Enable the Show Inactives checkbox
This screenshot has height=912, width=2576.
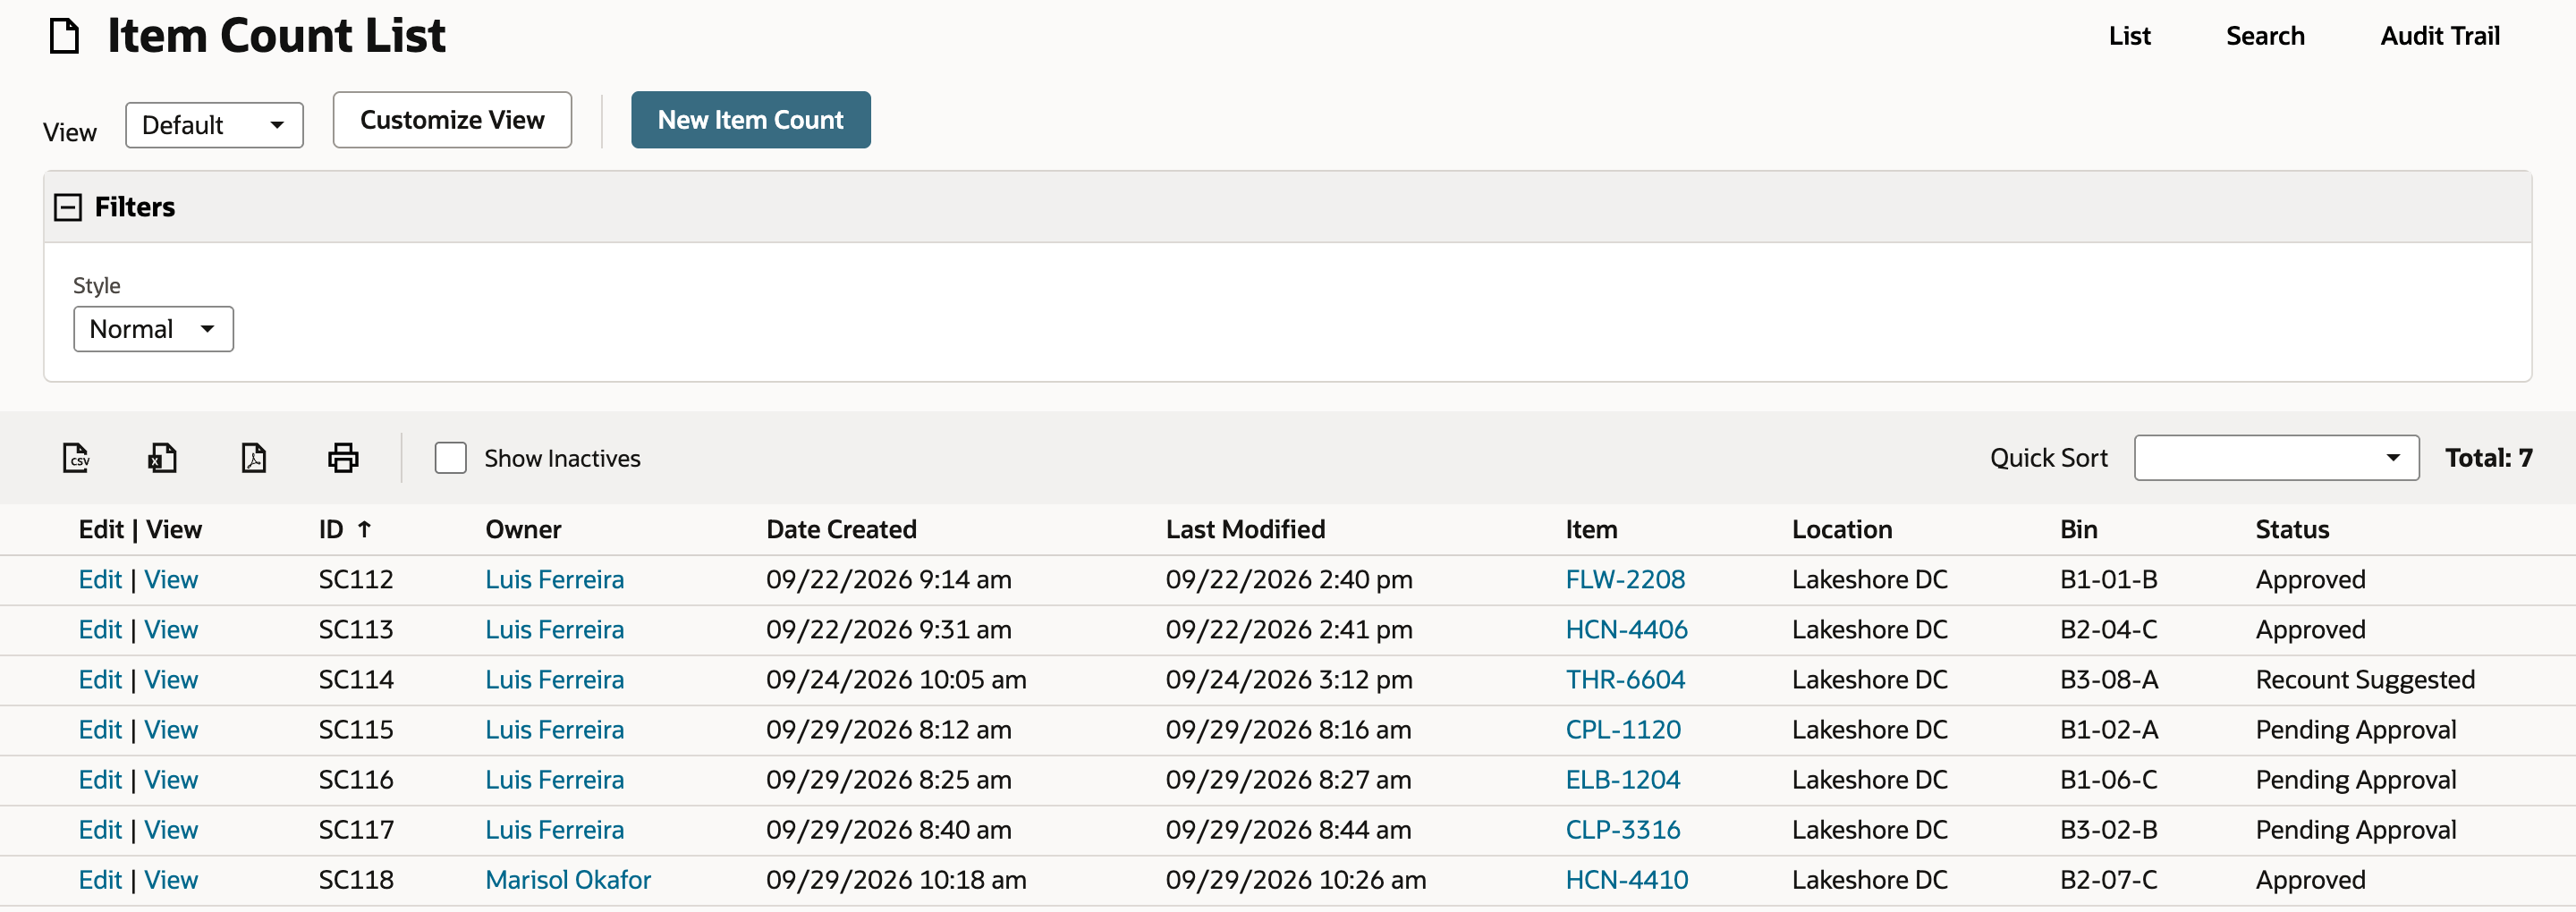pos(451,458)
